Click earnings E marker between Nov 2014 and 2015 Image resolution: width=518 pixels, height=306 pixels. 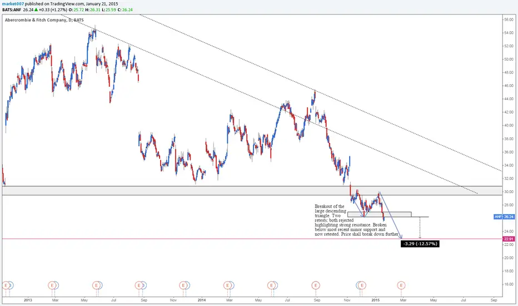[362, 285]
